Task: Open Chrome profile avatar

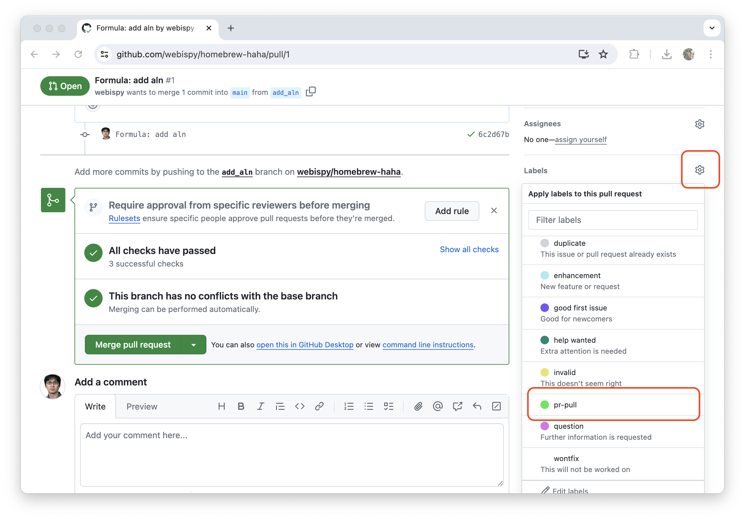Action: coord(688,54)
